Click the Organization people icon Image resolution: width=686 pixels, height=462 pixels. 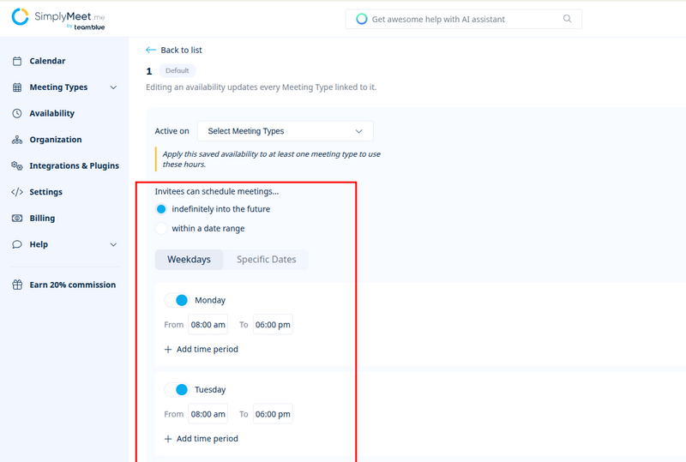[x=17, y=140]
